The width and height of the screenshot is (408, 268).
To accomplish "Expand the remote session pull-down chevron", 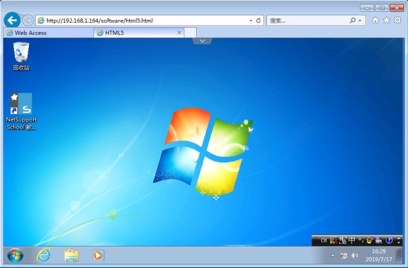I will (202, 41).
